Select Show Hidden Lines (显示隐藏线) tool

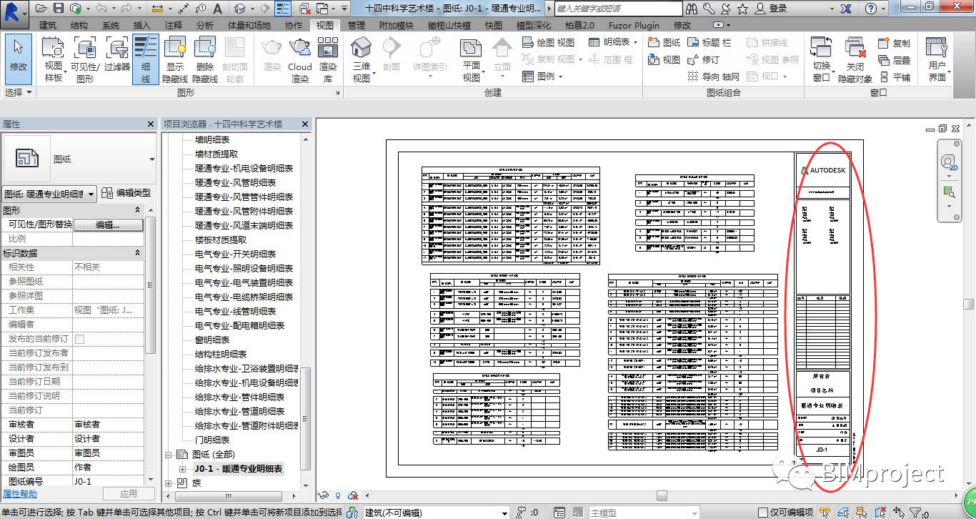pos(175,59)
